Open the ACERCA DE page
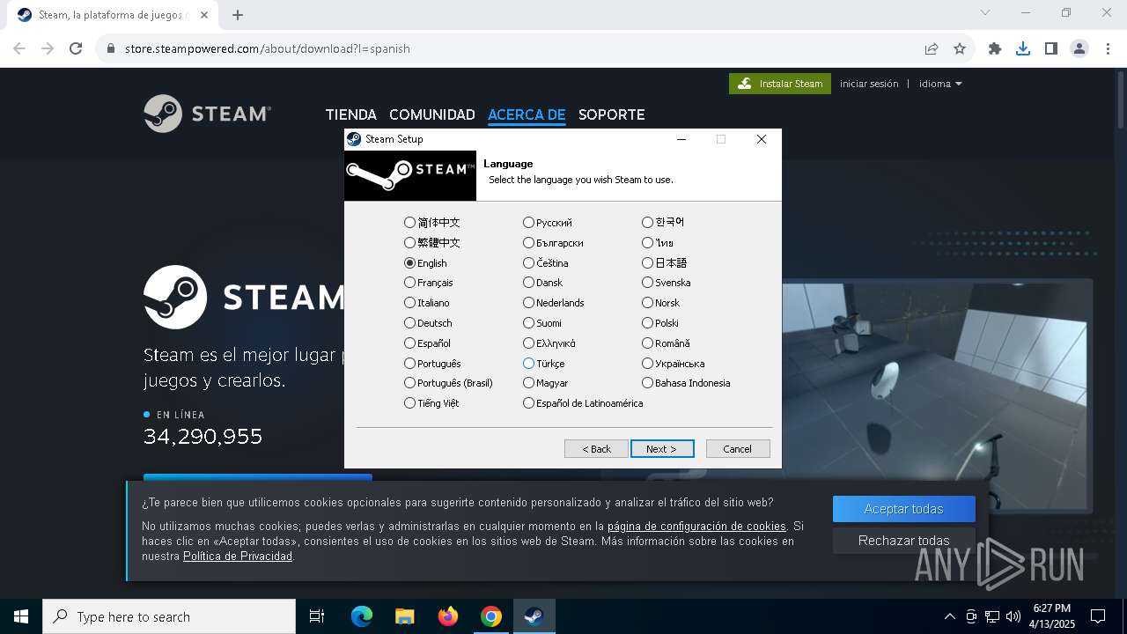This screenshot has height=634, width=1127. click(527, 114)
